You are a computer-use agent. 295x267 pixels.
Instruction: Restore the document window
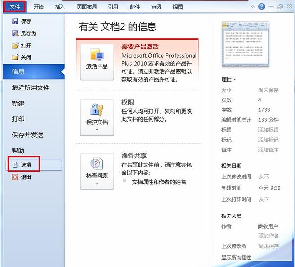[280, 7]
